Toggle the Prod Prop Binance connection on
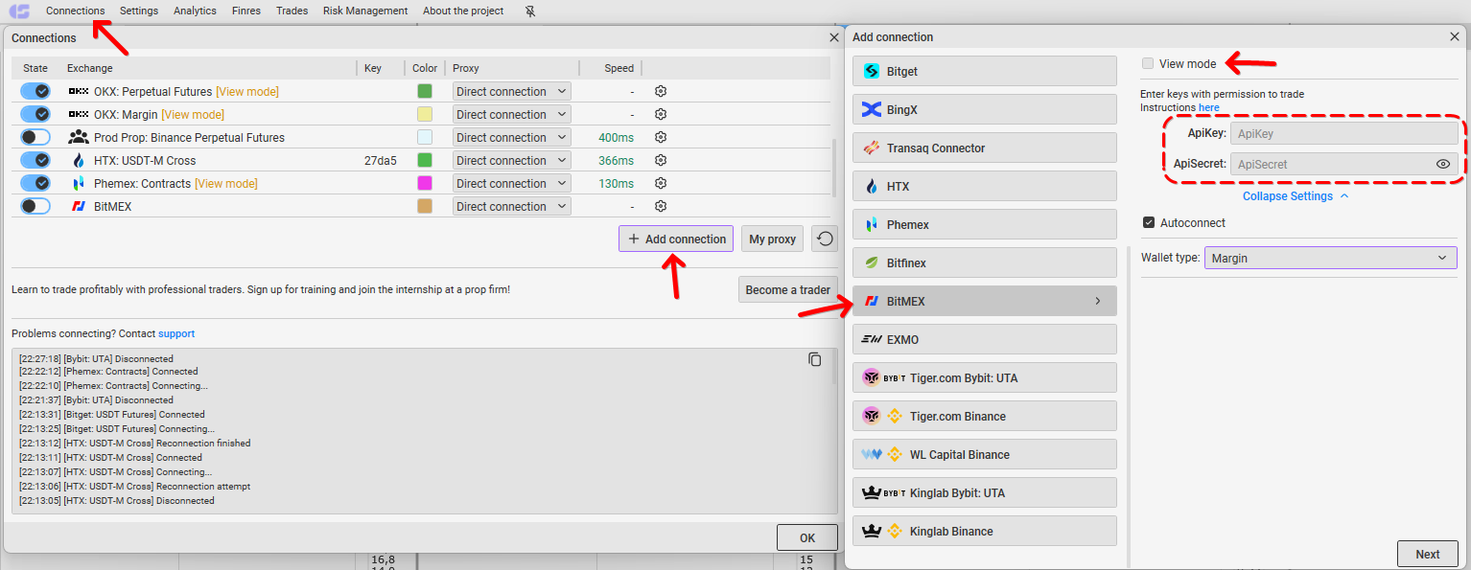Viewport: 1471px width, 570px height. [x=35, y=137]
